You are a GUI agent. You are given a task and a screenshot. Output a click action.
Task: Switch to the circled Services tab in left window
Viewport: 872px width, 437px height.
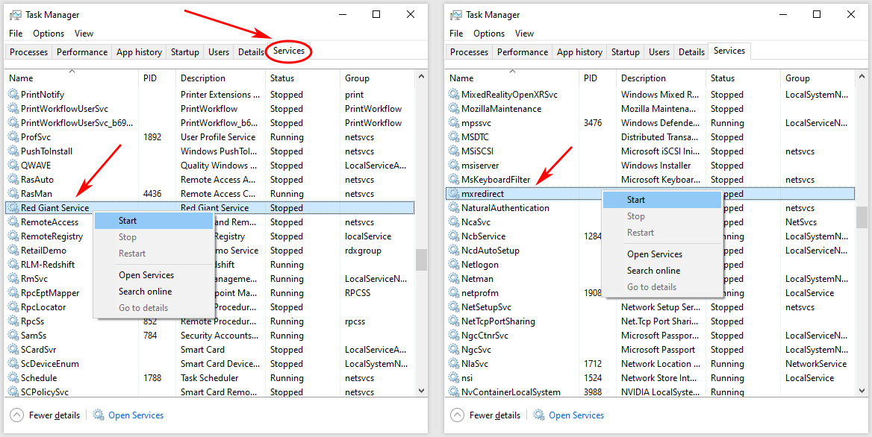pos(289,51)
